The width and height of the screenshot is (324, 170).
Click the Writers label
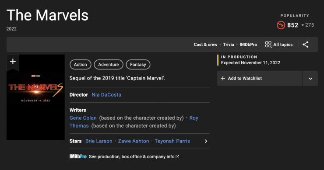77,110
